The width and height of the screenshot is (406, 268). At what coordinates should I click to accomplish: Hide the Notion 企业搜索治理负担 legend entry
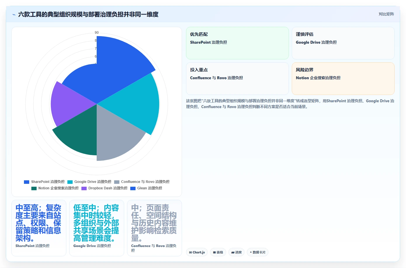55,188
